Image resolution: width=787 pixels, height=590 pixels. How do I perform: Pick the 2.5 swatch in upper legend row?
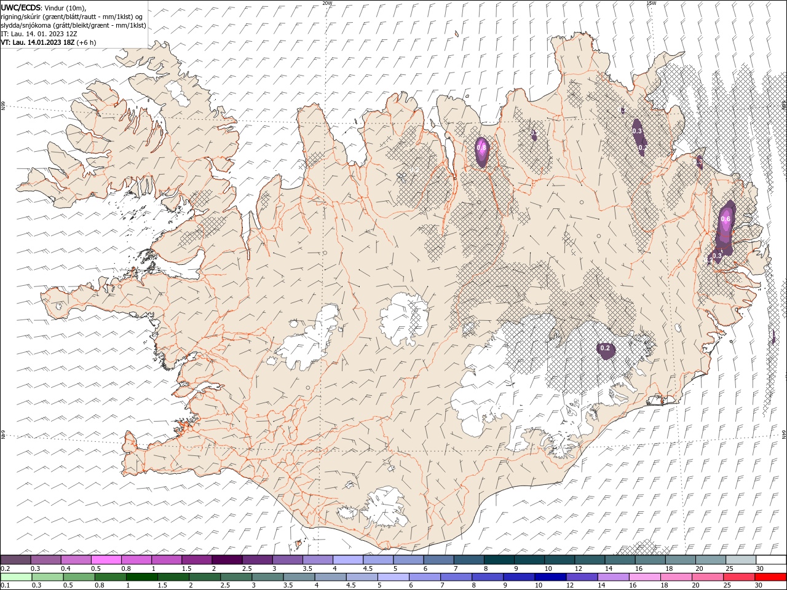(x=256, y=560)
